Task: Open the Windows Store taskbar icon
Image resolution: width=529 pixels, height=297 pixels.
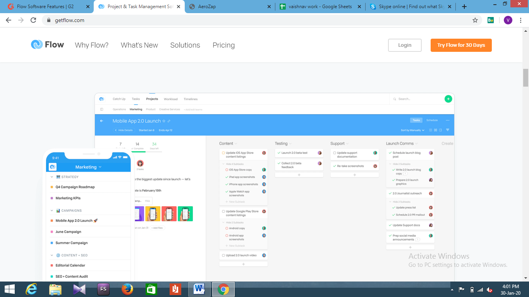Action: [x=151, y=289]
